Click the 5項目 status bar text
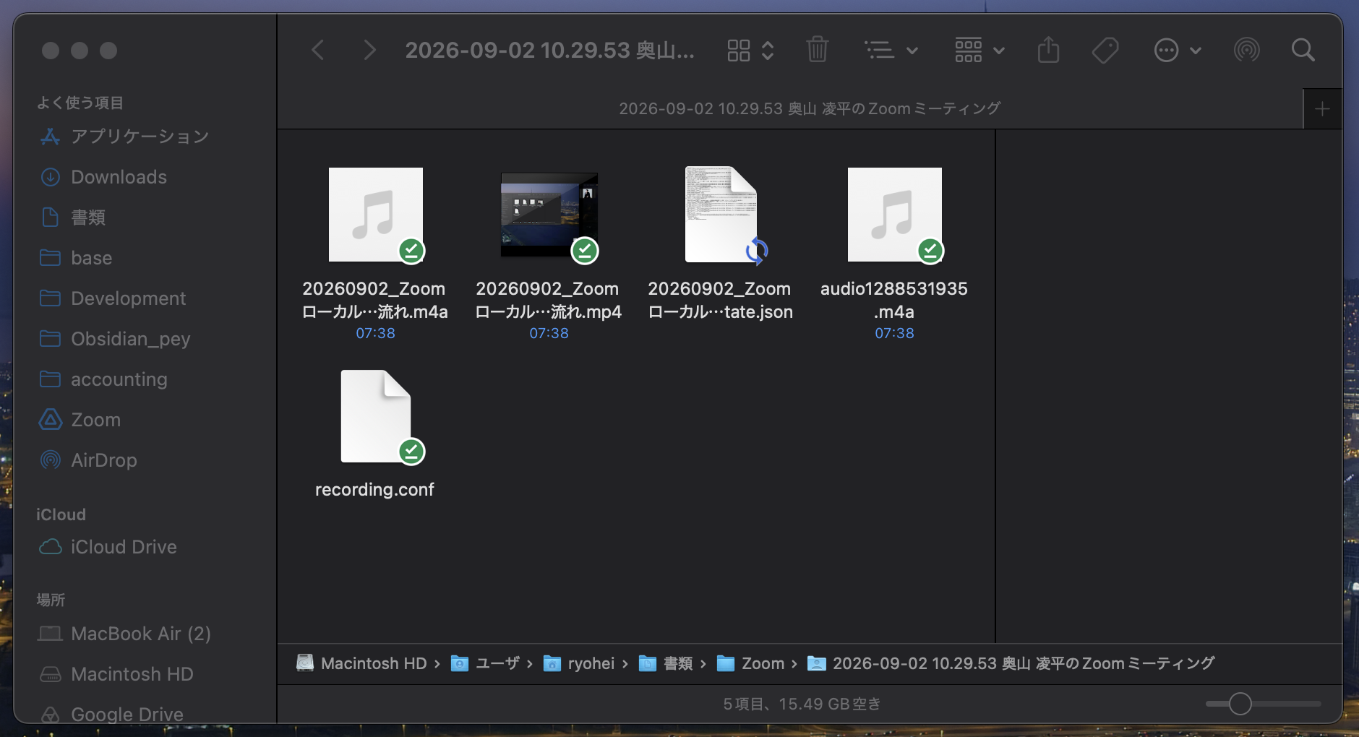Viewport: 1359px width, 737px height. click(x=802, y=704)
